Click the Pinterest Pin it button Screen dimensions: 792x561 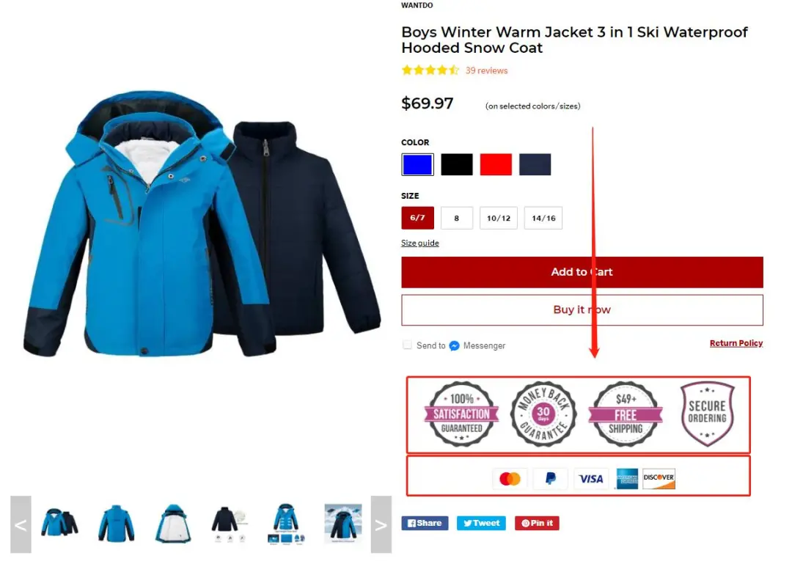(x=537, y=523)
